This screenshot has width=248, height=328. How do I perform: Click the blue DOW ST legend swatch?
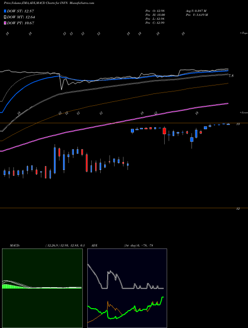click(5, 11)
